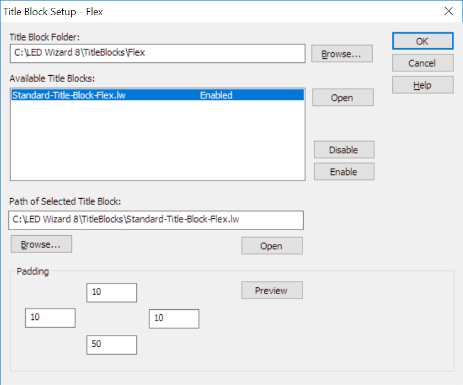Image resolution: width=463 pixels, height=385 pixels.
Task: Click Open beside the Available Title Blocks list
Action: 342,98
